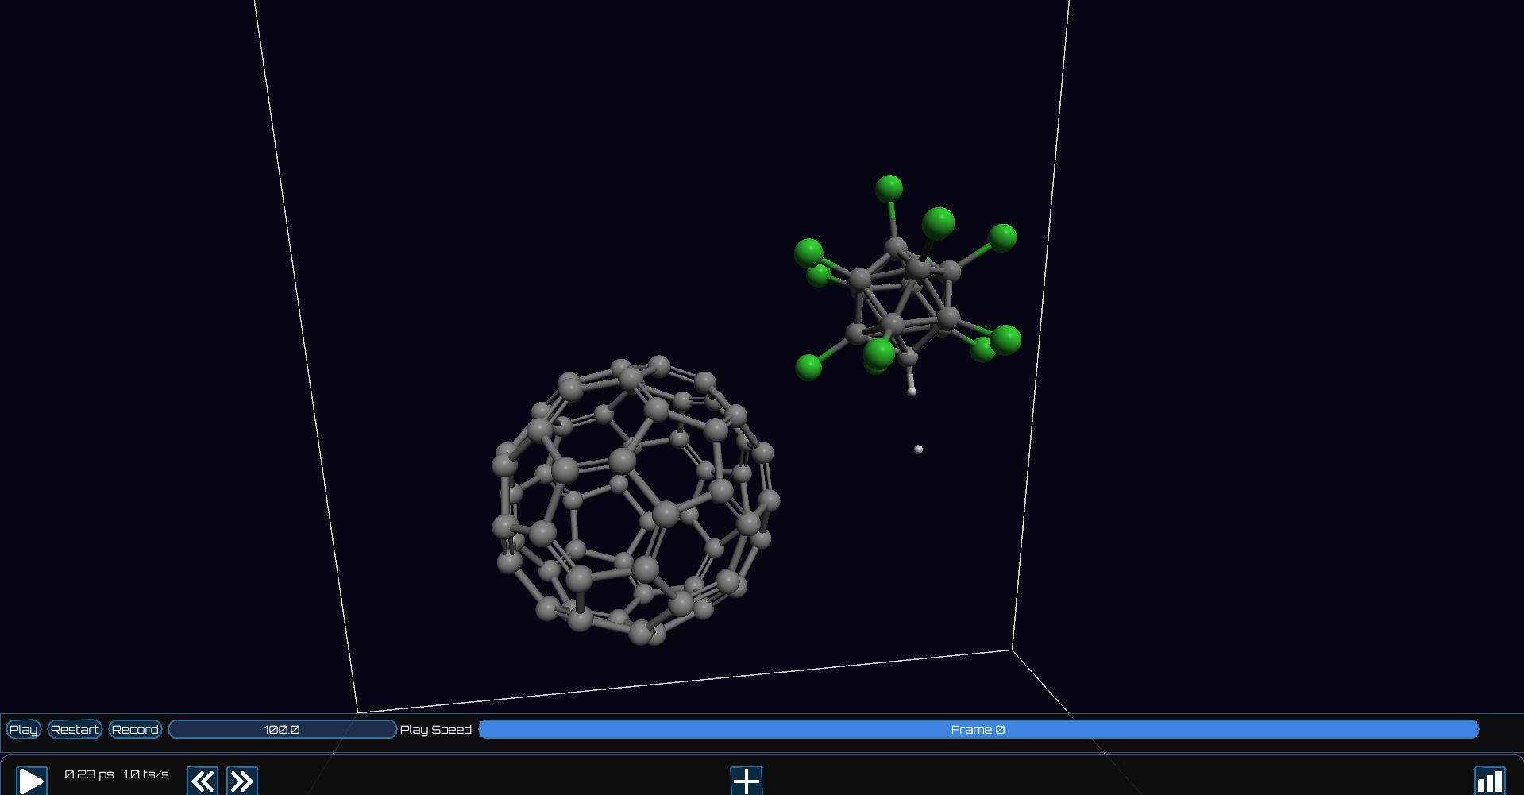Click the 0.23 ps time readout

(90, 774)
